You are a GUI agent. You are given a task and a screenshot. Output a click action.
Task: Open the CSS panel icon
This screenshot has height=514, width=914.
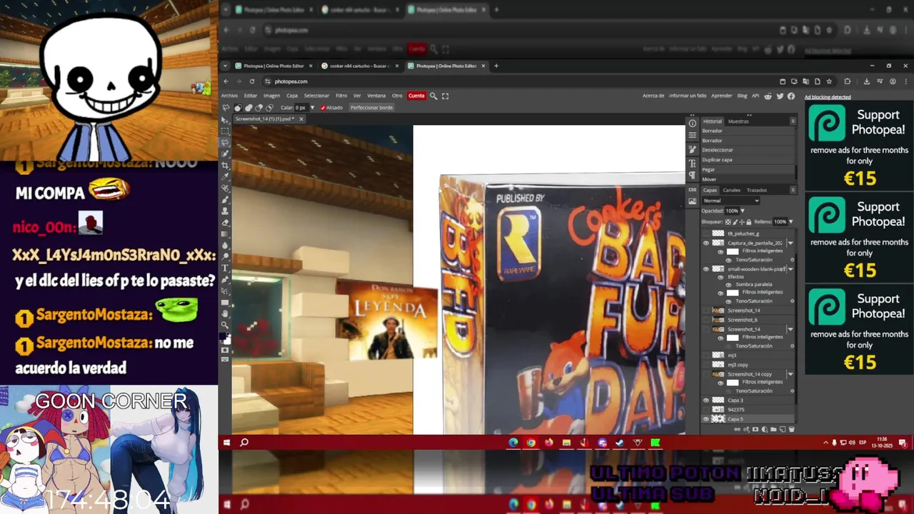click(x=692, y=190)
